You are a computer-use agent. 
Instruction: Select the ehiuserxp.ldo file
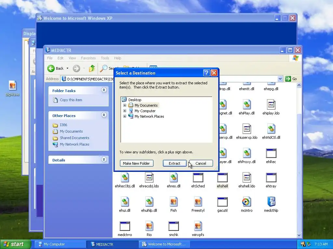click(246, 132)
